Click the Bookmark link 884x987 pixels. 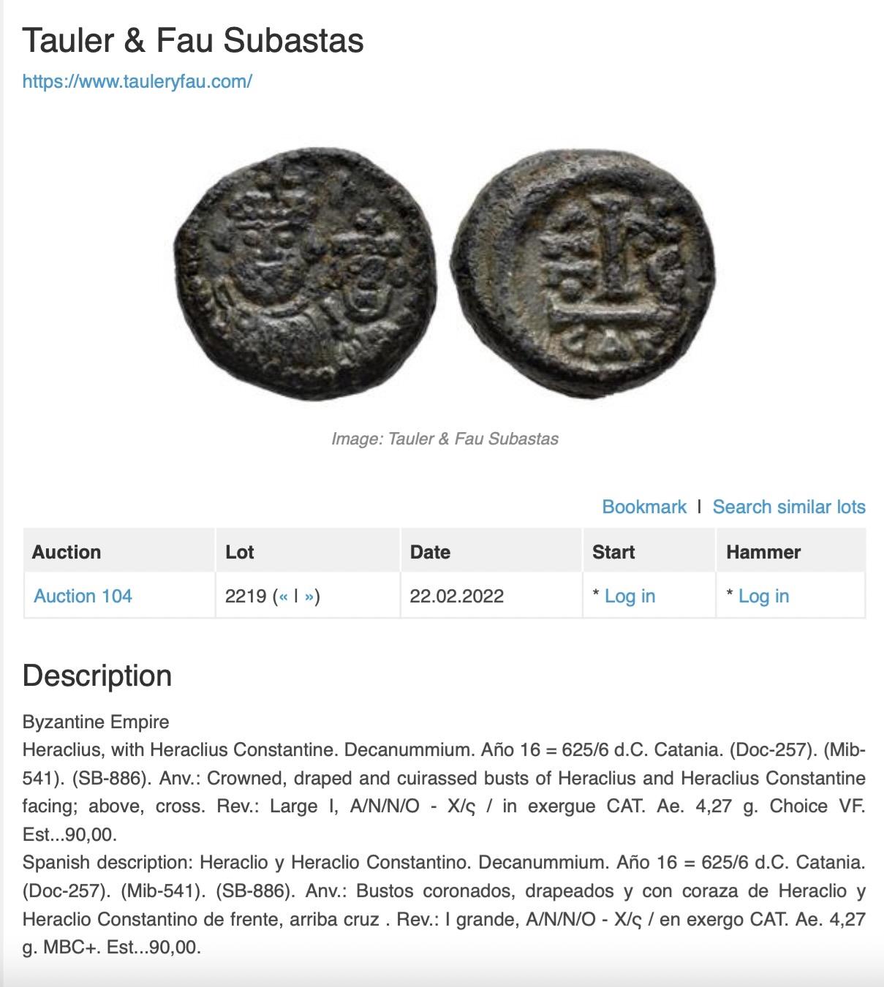click(644, 507)
